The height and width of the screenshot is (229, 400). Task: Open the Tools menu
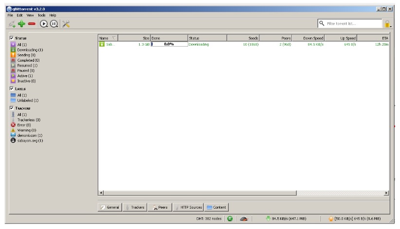tap(41, 15)
